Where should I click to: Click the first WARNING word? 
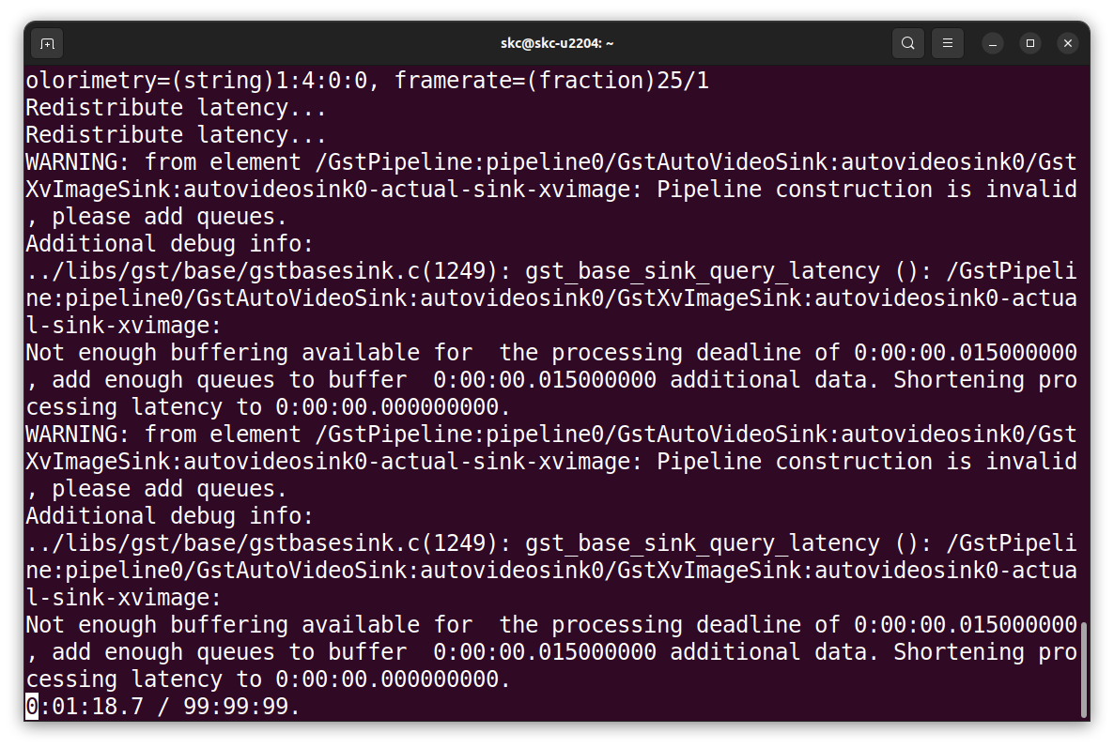[x=71, y=162]
